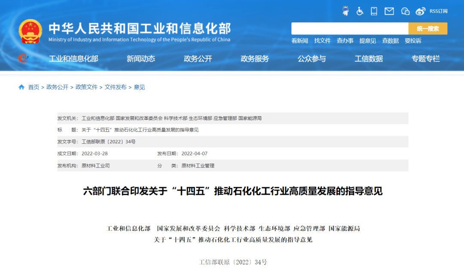The height and width of the screenshot is (273, 464).
Task: Click the Weibo icon in the header
Action: (420, 11)
